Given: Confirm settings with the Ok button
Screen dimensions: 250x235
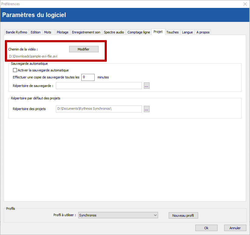Looking at the screenshot, I should point(206,228).
